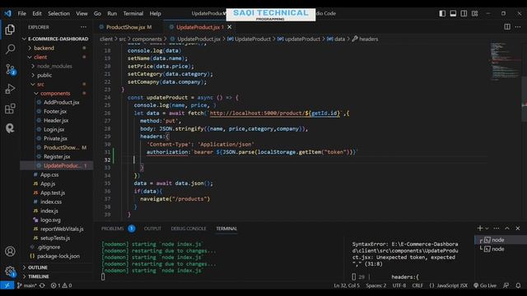Open notifications bell icon
527x296 pixels.
[x=518, y=285]
